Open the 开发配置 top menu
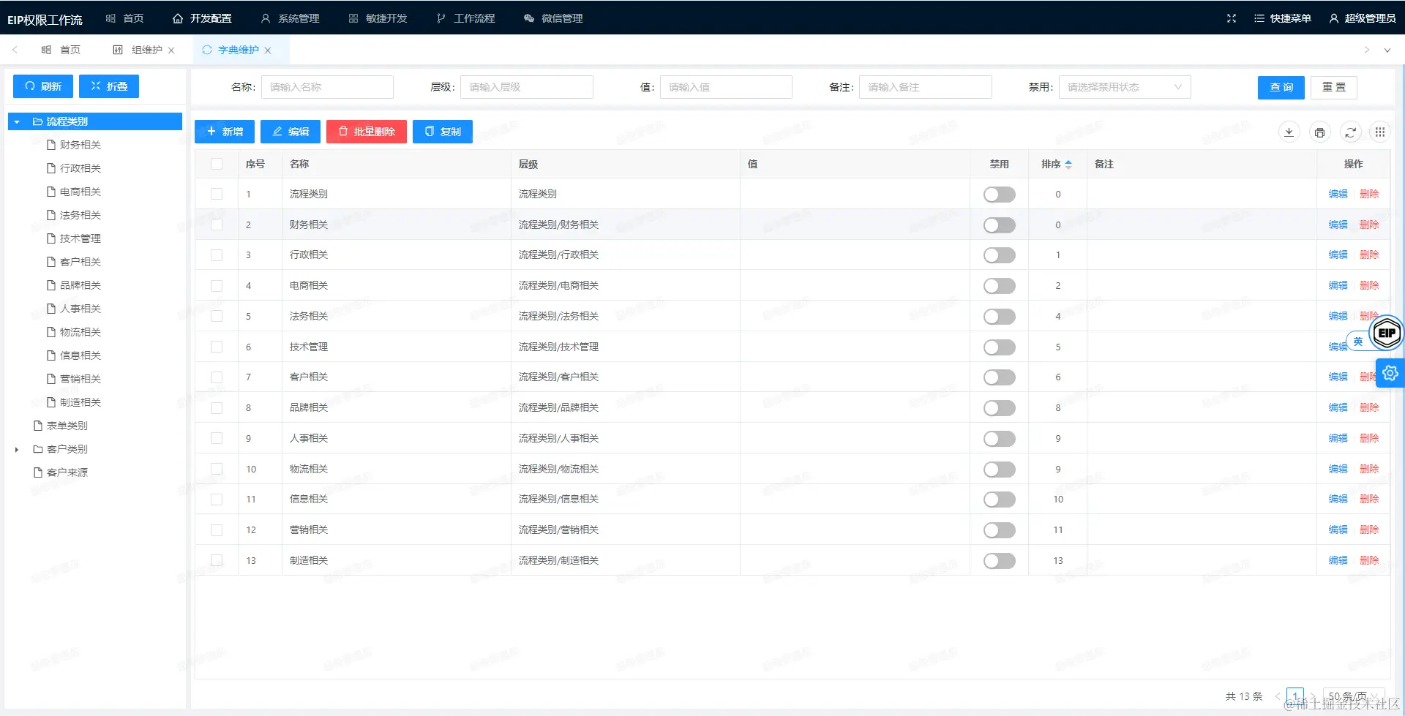This screenshot has width=1405, height=716. click(x=202, y=18)
